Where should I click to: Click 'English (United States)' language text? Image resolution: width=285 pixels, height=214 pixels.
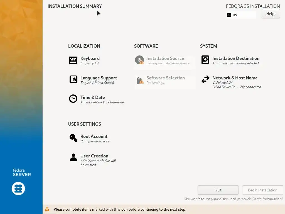coord(97,83)
